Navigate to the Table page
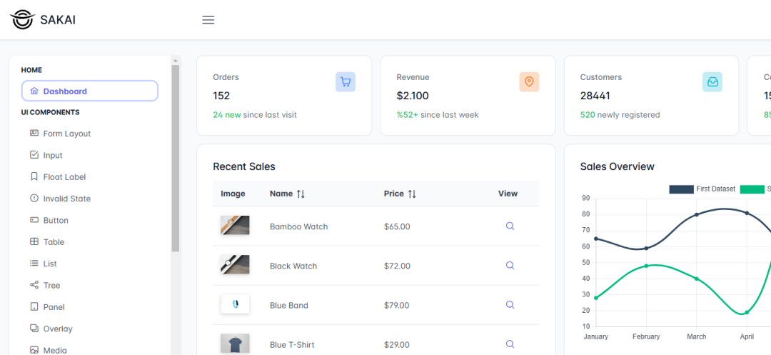 click(54, 242)
